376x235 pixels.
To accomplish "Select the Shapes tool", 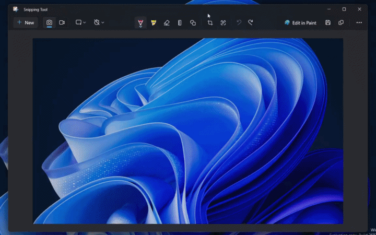I will 193,22.
